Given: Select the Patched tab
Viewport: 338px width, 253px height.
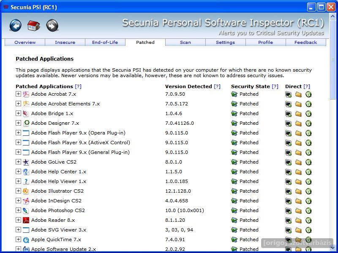Looking at the screenshot, I should (x=145, y=43).
